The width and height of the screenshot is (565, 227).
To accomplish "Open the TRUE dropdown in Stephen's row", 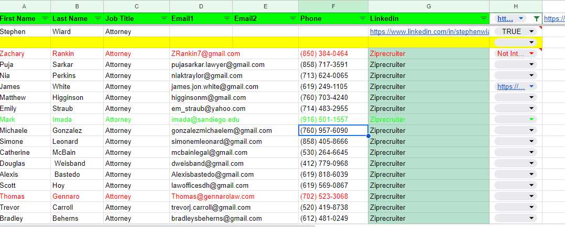I will tap(532, 31).
